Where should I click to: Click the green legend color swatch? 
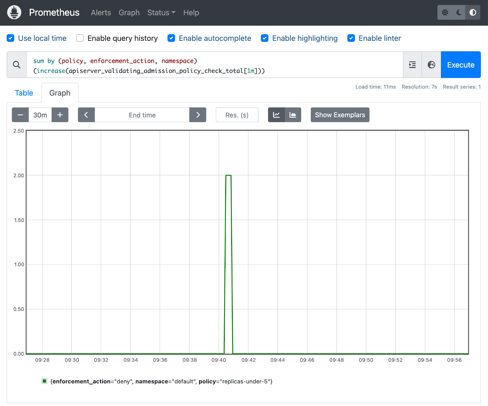pos(44,381)
